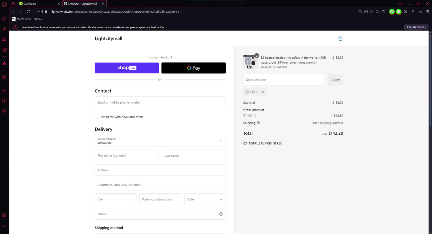Viewport: 432px width, 234px height.
Task: Open the Opera main menu logo
Action: click(x=4, y=4)
